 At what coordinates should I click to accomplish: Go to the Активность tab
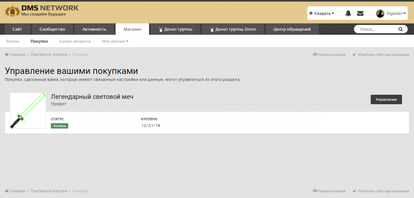click(94, 29)
